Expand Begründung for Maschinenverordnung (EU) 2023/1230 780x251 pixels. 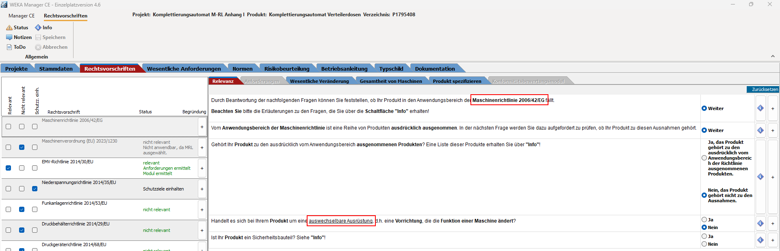[202, 148]
